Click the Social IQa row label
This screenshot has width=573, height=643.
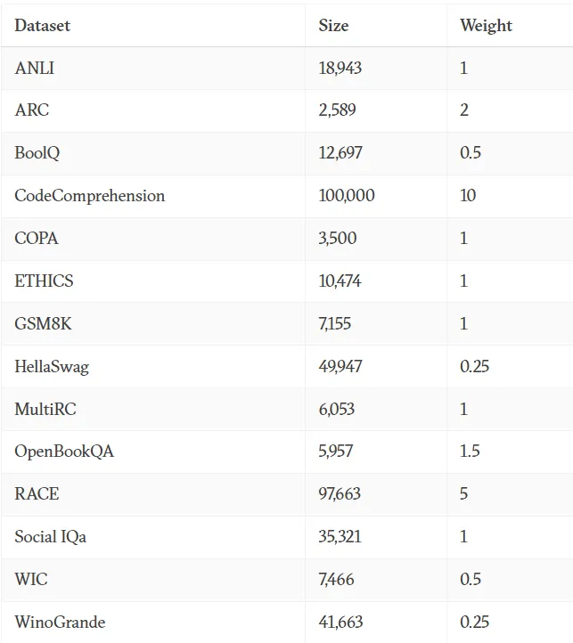tap(51, 537)
